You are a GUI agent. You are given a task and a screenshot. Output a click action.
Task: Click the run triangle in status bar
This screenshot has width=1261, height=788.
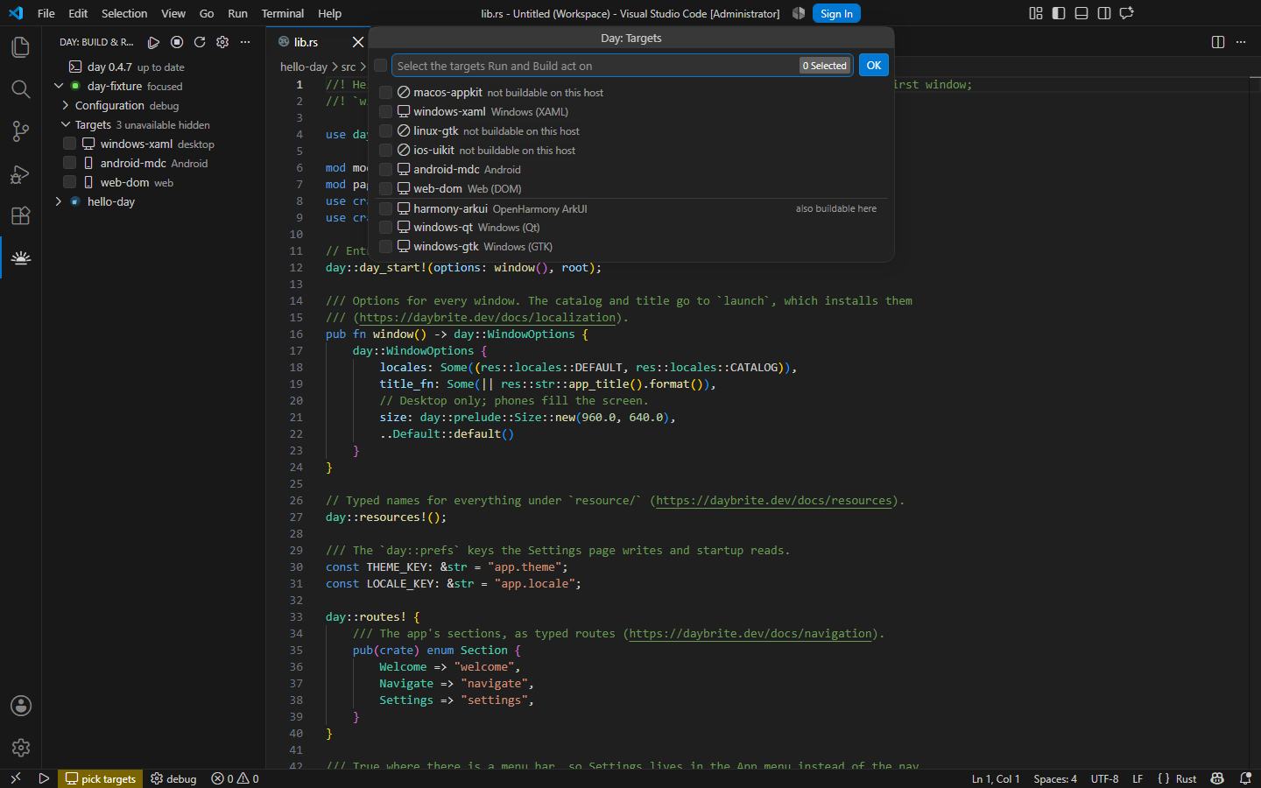click(x=44, y=778)
